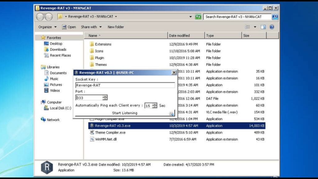Select Documents under Libraries

[x=58, y=73]
